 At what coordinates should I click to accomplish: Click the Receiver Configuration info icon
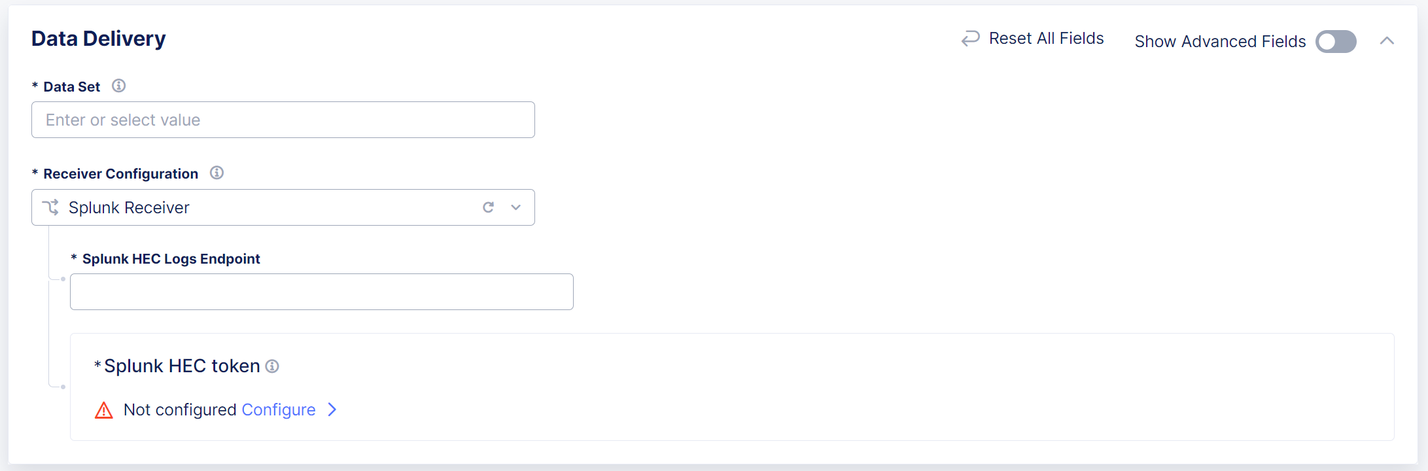pyautogui.click(x=217, y=173)
